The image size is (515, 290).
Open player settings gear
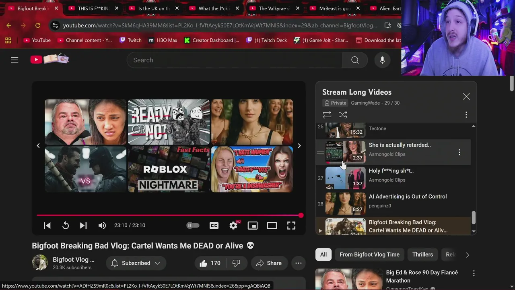pyautogui.click(x=233, y=226)
